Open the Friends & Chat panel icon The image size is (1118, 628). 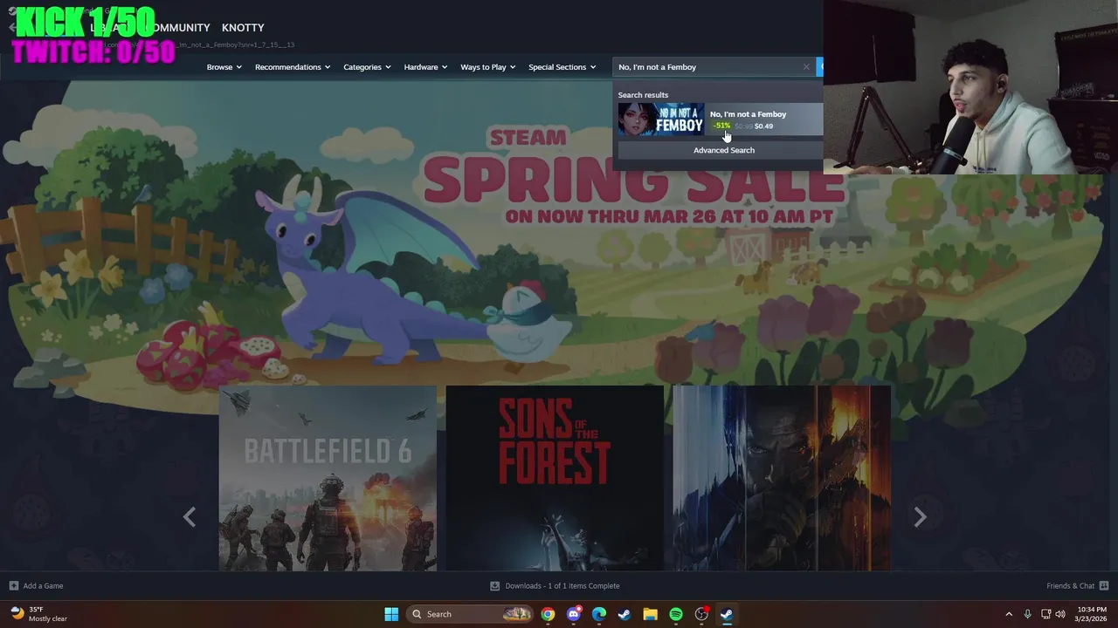click(1103, 585)
